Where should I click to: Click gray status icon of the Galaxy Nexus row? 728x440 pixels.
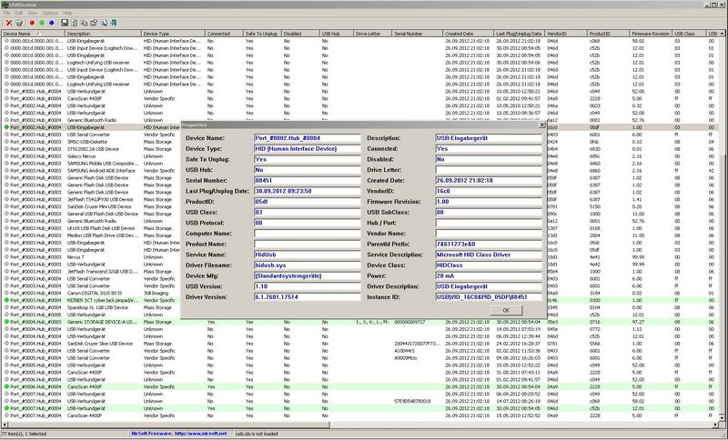[7, 156]
